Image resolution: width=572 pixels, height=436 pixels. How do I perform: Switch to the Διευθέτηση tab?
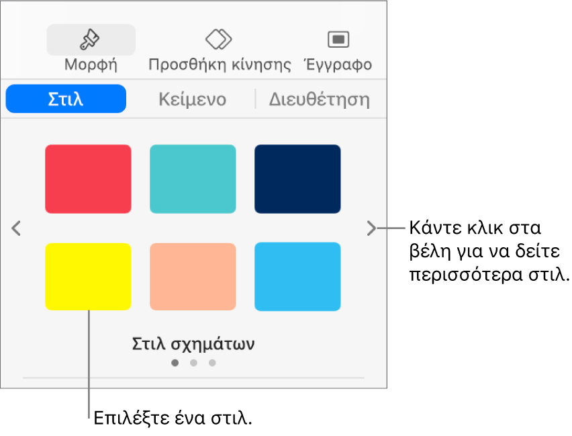[320, 99]
